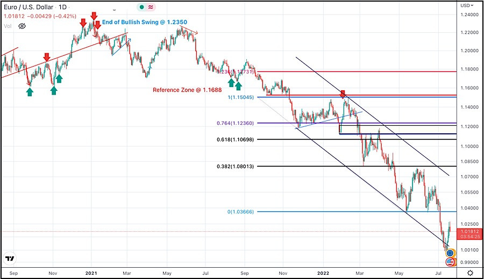Toggle the Vol indicator visibility eye icon
Image resolution: width=484 pixels, height=279 pixels.
(x=22, y=26)
